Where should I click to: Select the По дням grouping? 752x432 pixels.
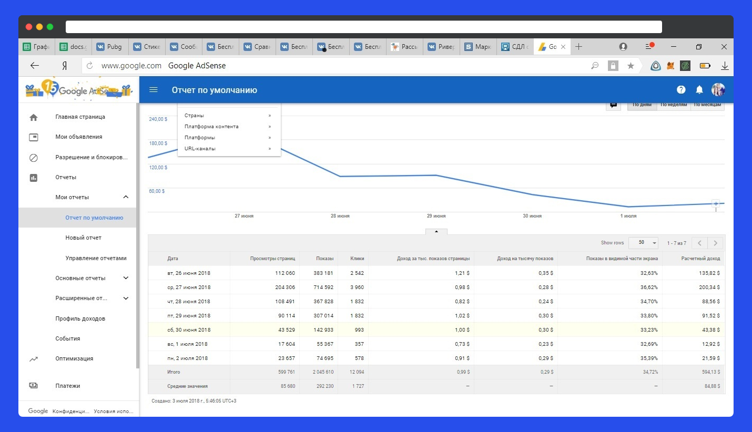click(x=642, y=105)
